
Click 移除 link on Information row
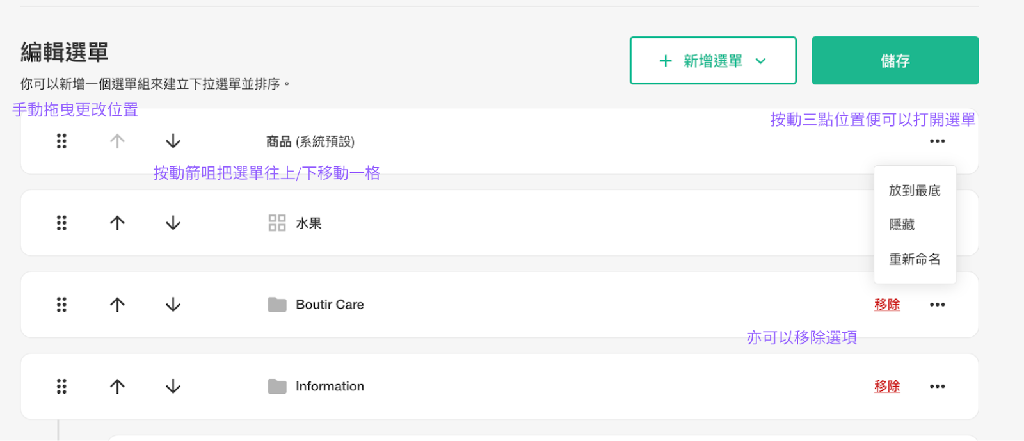click(887, 387)
